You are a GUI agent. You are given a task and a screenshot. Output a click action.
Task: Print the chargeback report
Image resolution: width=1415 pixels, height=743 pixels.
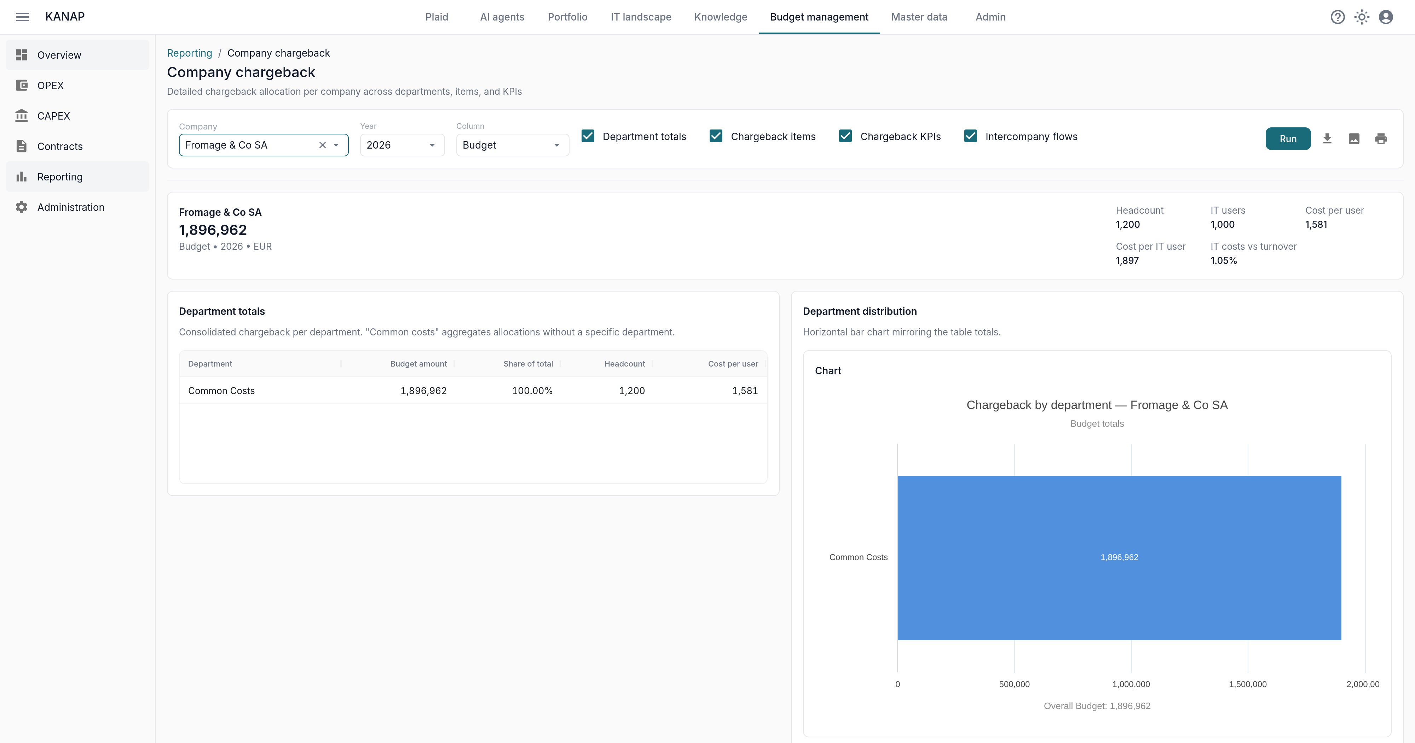click(x=1381, y=138)
